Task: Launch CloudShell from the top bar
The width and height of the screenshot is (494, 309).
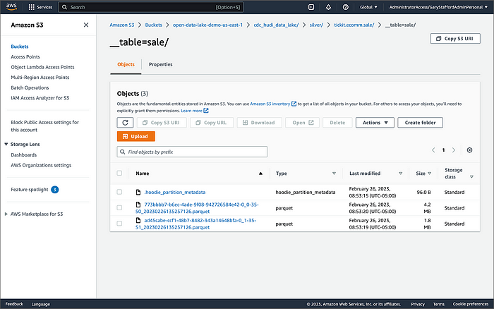Action: tap(311, 7)
